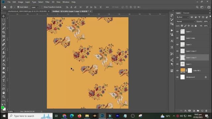This screenshot has width=212, height=119.
Task: Select the Healing Brush tool
Action: coord(4,44)
